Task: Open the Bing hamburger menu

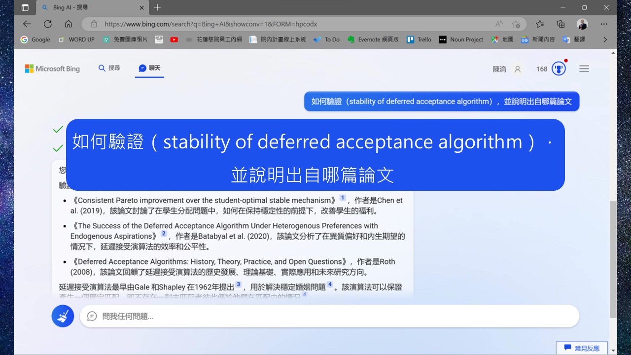Action: [x=584, y=69]
